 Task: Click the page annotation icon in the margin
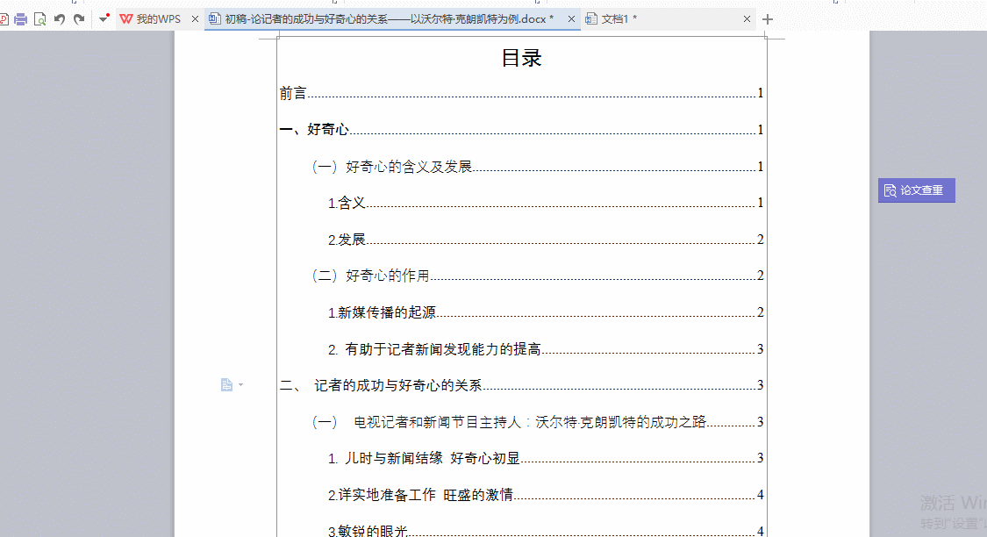226,384
